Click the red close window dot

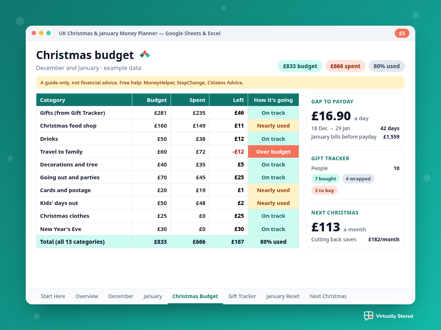34,33
